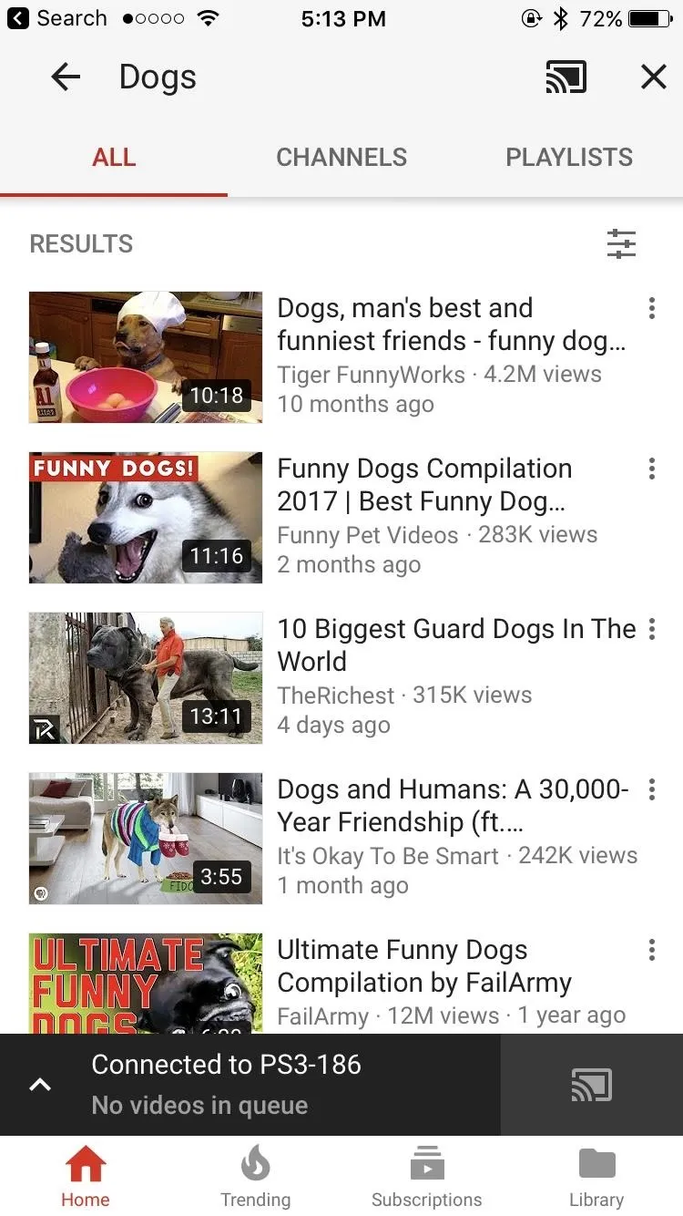Open more menu for Funny Dogs Compilation 2017
Screen dimensions: 683x1216
click(x=651, y=469)
